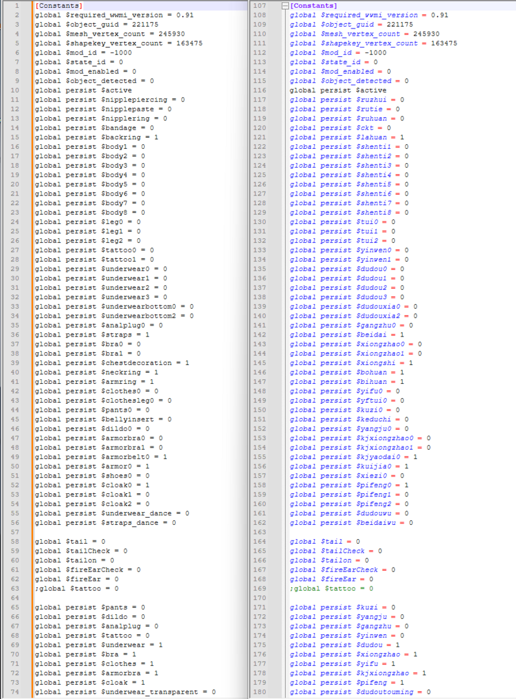Click the $ckt variable line
Screen dimensions: 516x699
[340, 128]
